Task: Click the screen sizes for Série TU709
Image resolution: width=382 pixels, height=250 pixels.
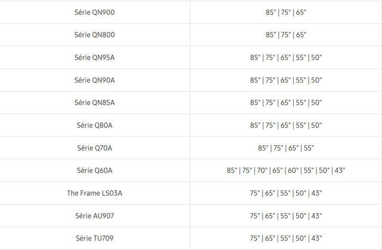Action: [x=286, y=238]
